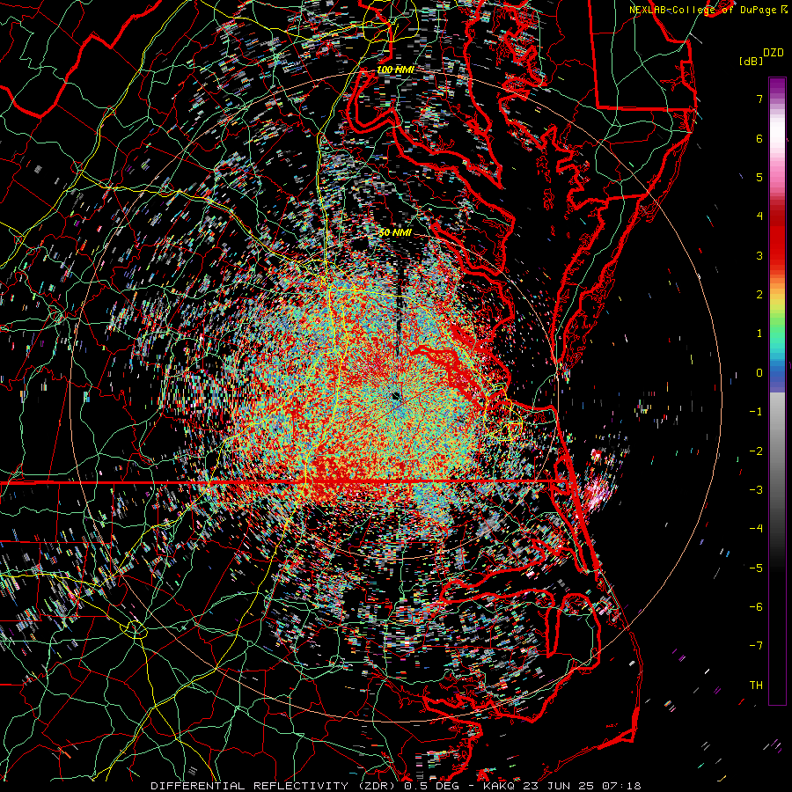Click the 23 JUN 25 07:18 timestamp
Screen dimensions: 792x792
pyautogui.click(x=581, y=786)
